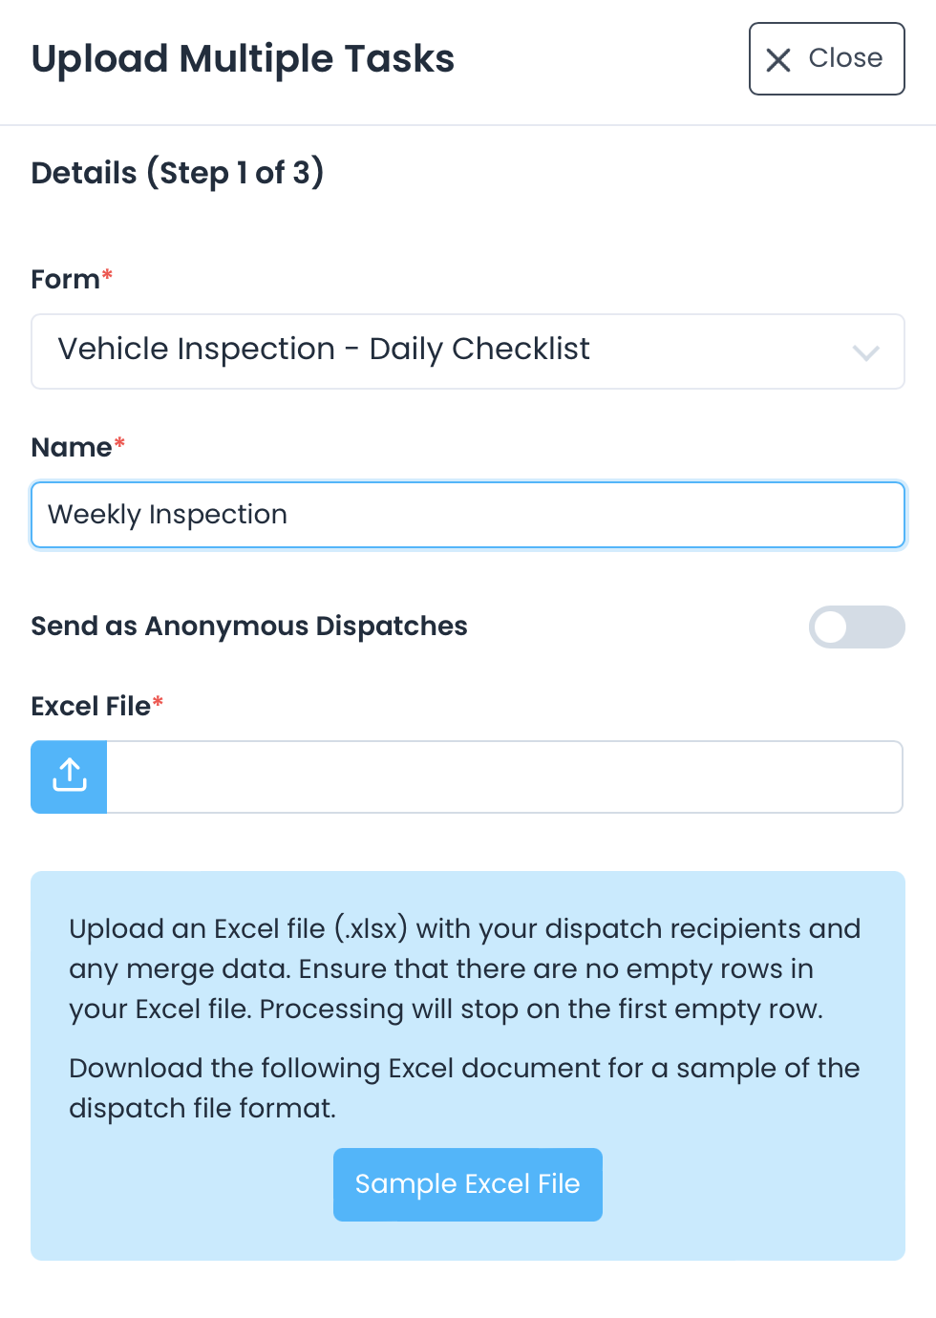Screen dimensions: 936x1318
Task: Focus the Name input field
Action: (468, 515)
